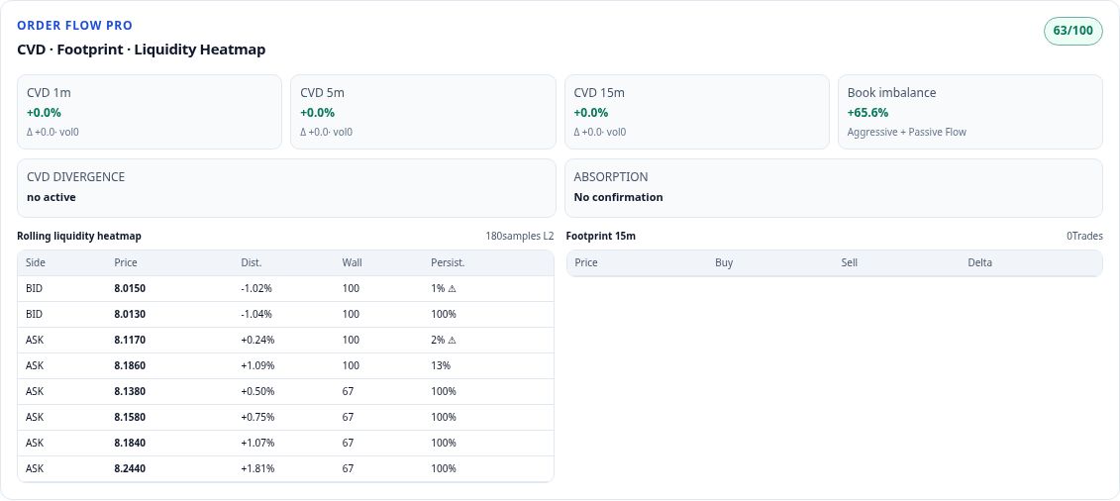The height and width of the screenshot is (501, 1120).
Task: Click the Footprint 15m heading
Action: (601, 237)
